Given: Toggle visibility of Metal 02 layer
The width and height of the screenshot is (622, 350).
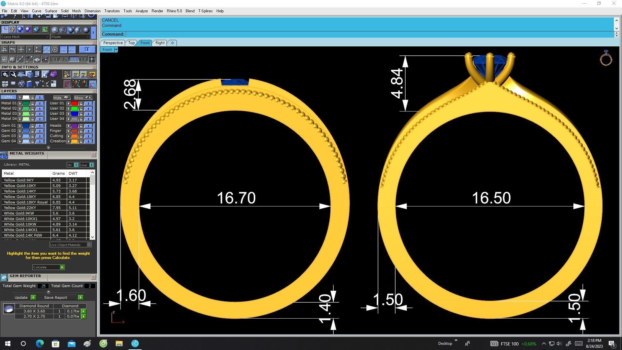Looking at the screenshot, I should click(40, 109).
